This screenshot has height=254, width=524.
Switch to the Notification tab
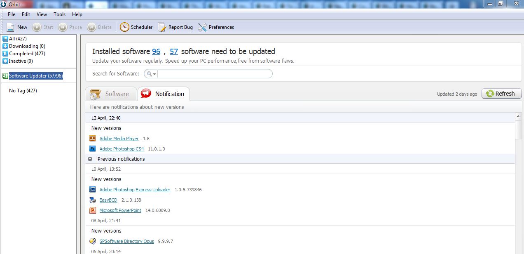[x=164, y=94]
